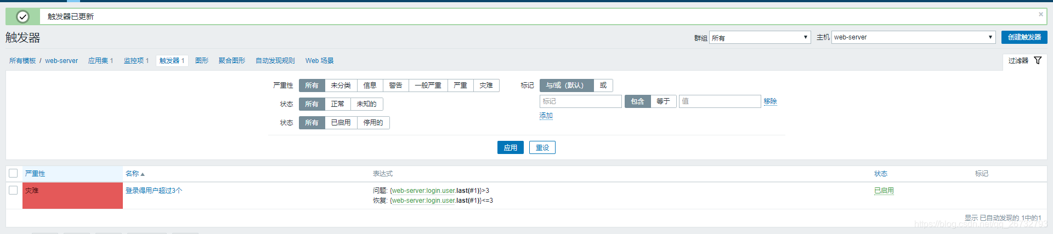Viewport: 1053px width, 234px height.
Task: Open web-server:login.user item link in 问题 expression
Action: tap(423, 191)
